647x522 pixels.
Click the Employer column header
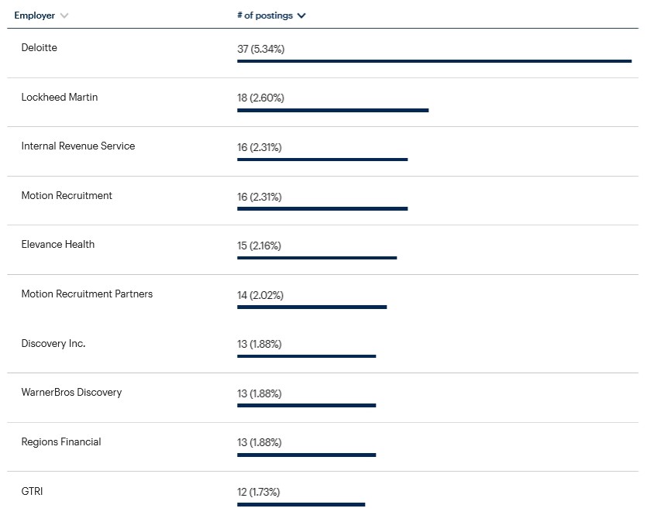pos(35,15)
